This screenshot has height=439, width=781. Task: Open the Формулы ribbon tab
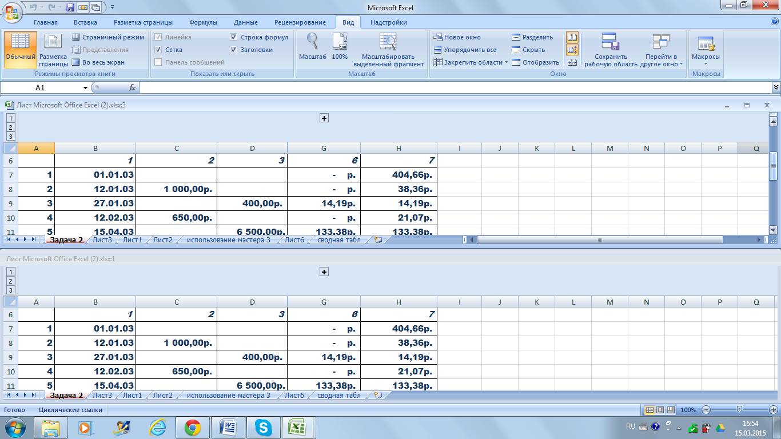[x=203, y=22]
